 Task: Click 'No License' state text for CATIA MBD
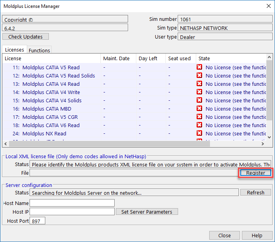(236, 109)
